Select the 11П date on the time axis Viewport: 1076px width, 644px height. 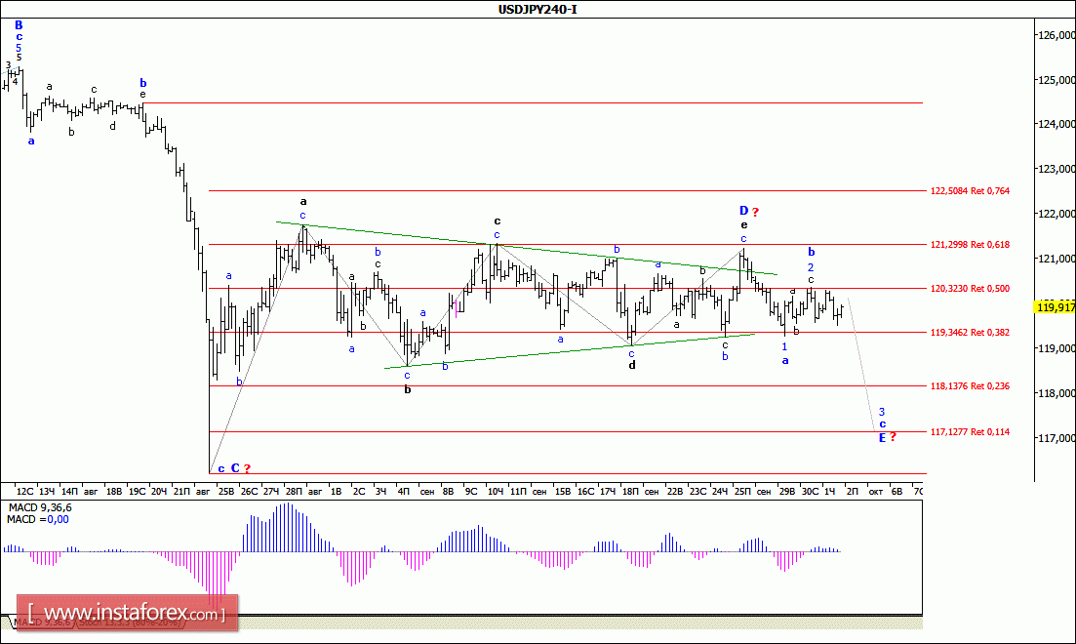[518, 491]
